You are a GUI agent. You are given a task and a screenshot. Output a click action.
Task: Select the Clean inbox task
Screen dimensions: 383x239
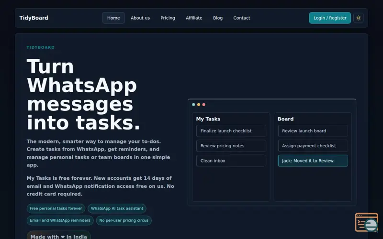pos(231,161)
